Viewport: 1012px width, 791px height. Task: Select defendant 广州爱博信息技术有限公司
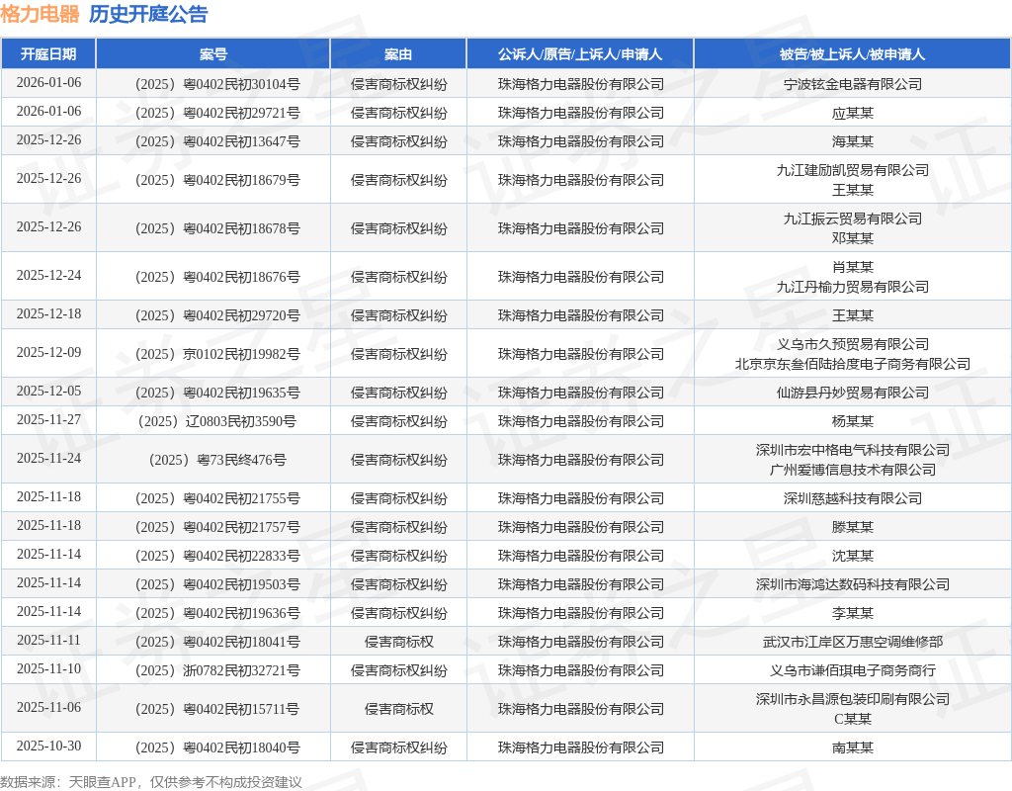pos(853,470)
